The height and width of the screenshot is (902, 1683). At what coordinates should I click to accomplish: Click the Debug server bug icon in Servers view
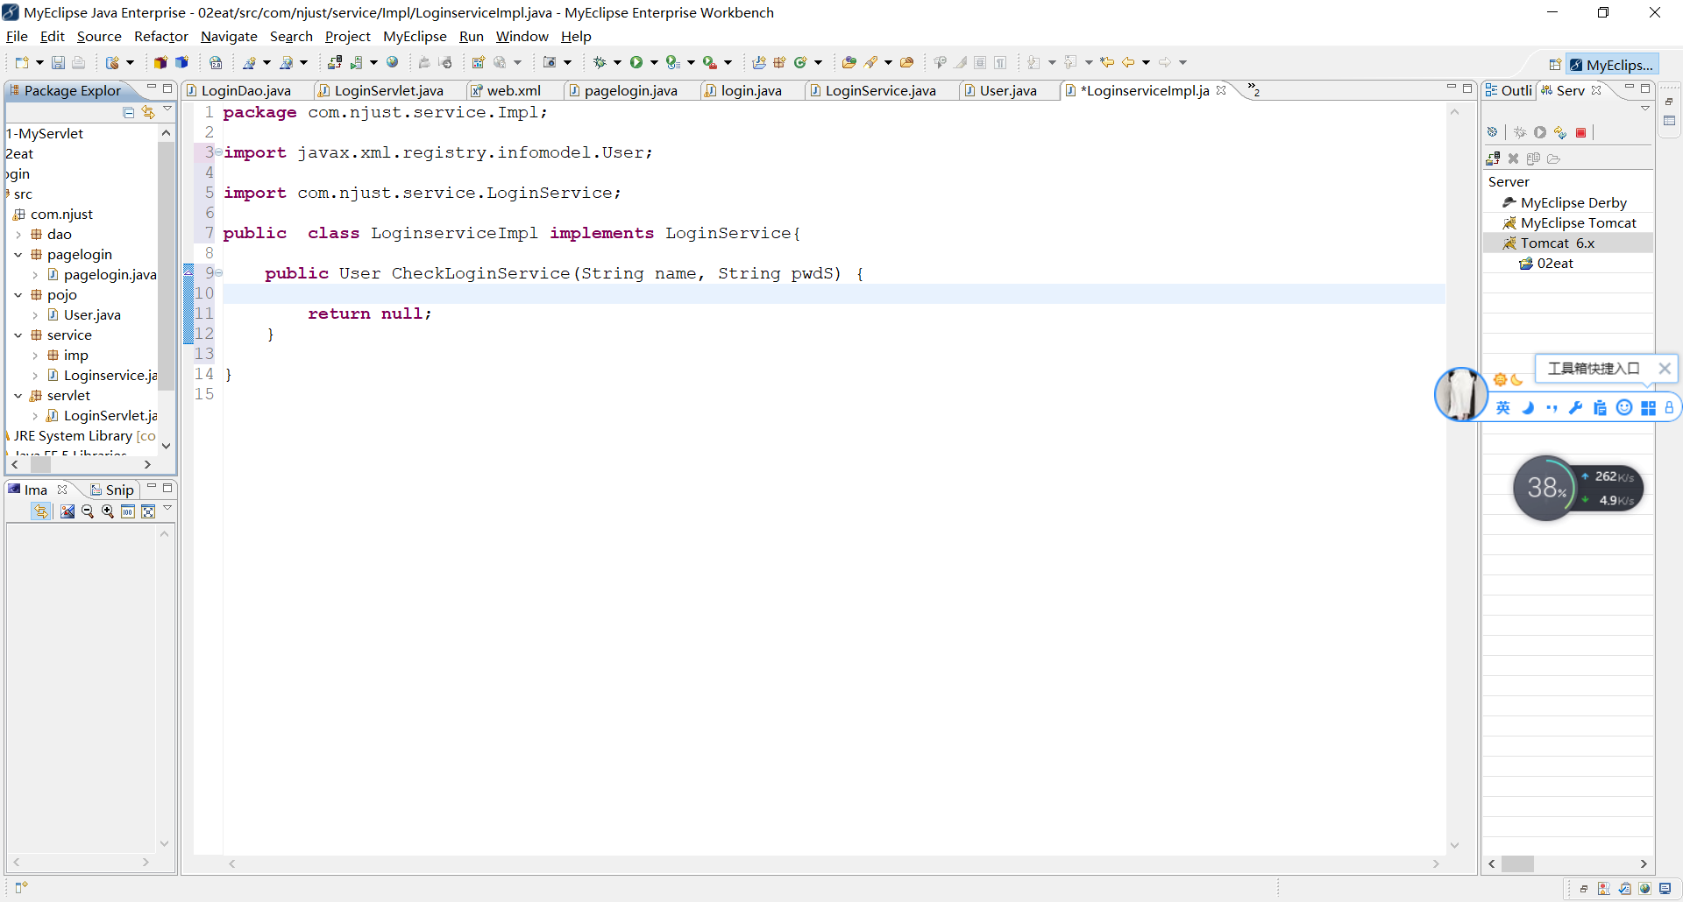click(x=1520, y=132)
